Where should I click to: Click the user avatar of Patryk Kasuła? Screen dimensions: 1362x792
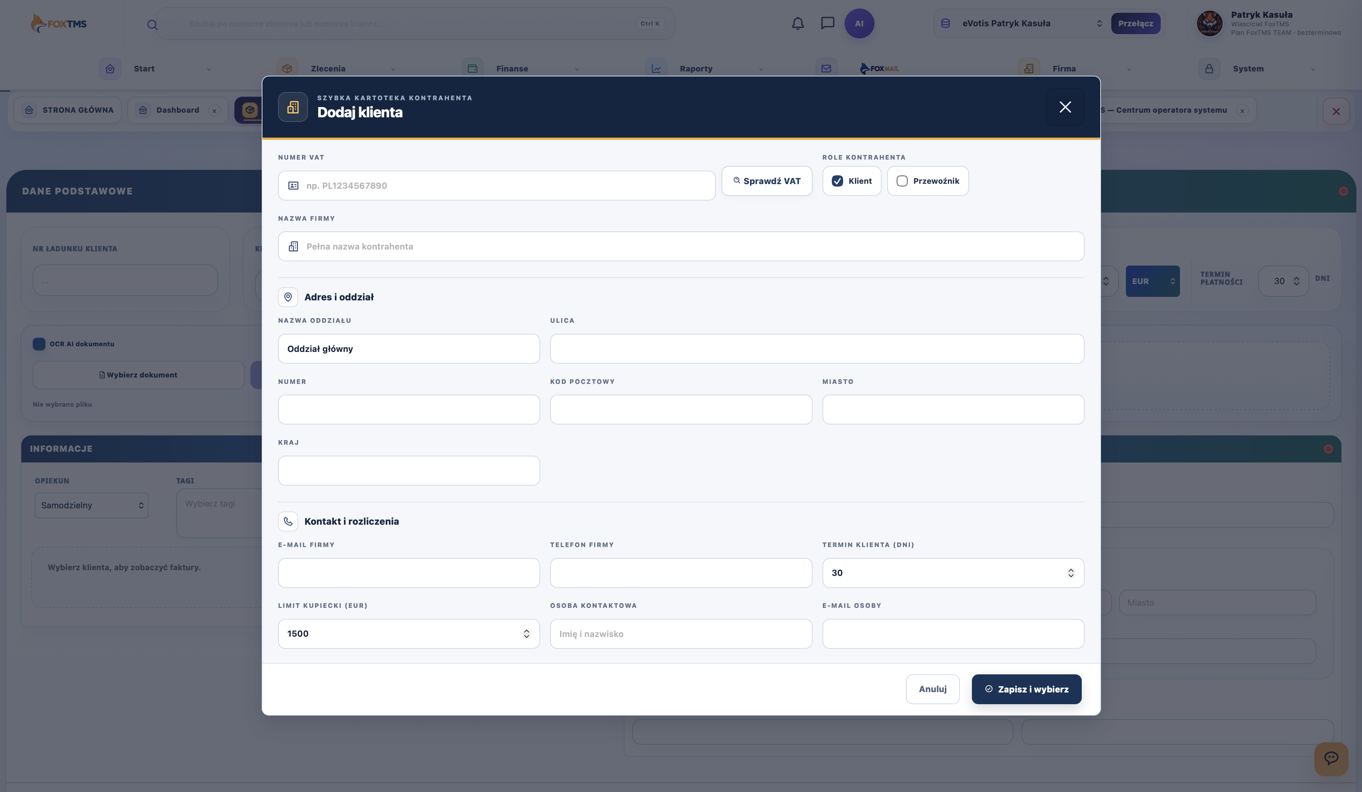point(1209,23)
